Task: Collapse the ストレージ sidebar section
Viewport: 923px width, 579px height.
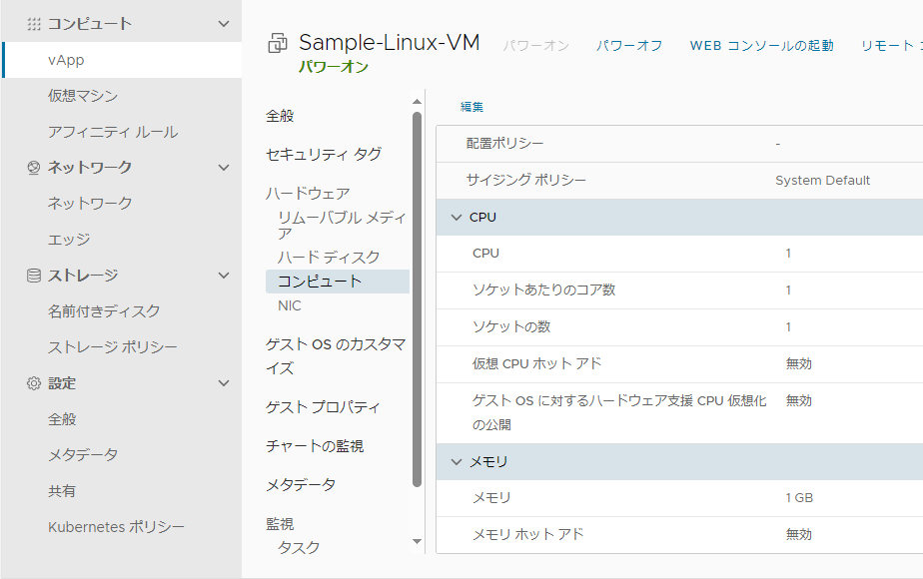Action: click(x=224, y=276)
